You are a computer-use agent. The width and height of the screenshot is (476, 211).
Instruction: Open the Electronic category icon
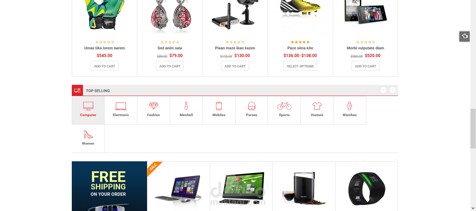point(121,106)
